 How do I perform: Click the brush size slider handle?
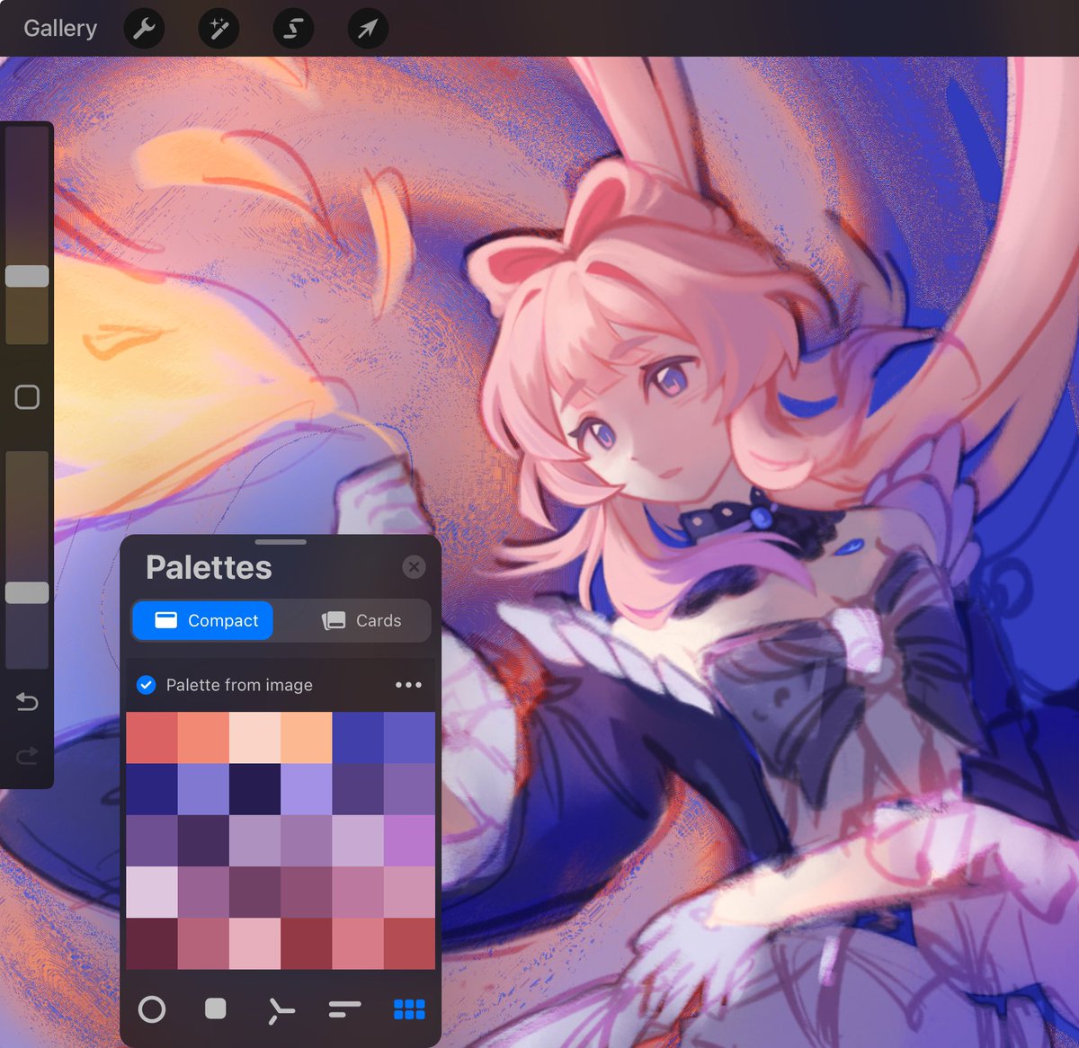pyautogui.click(x=27, y=276)
